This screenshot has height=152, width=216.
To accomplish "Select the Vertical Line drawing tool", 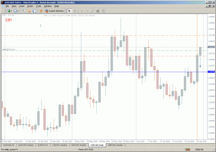I will [x=82, y=11].
